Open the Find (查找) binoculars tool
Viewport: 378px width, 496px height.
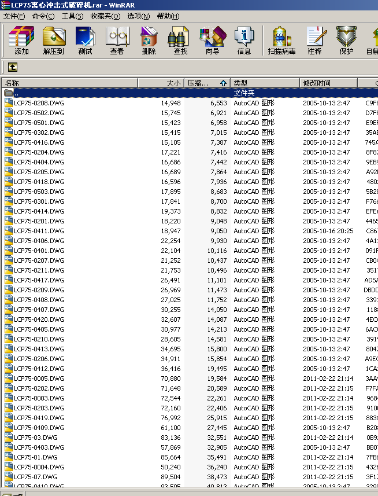[x=180, y=41]
